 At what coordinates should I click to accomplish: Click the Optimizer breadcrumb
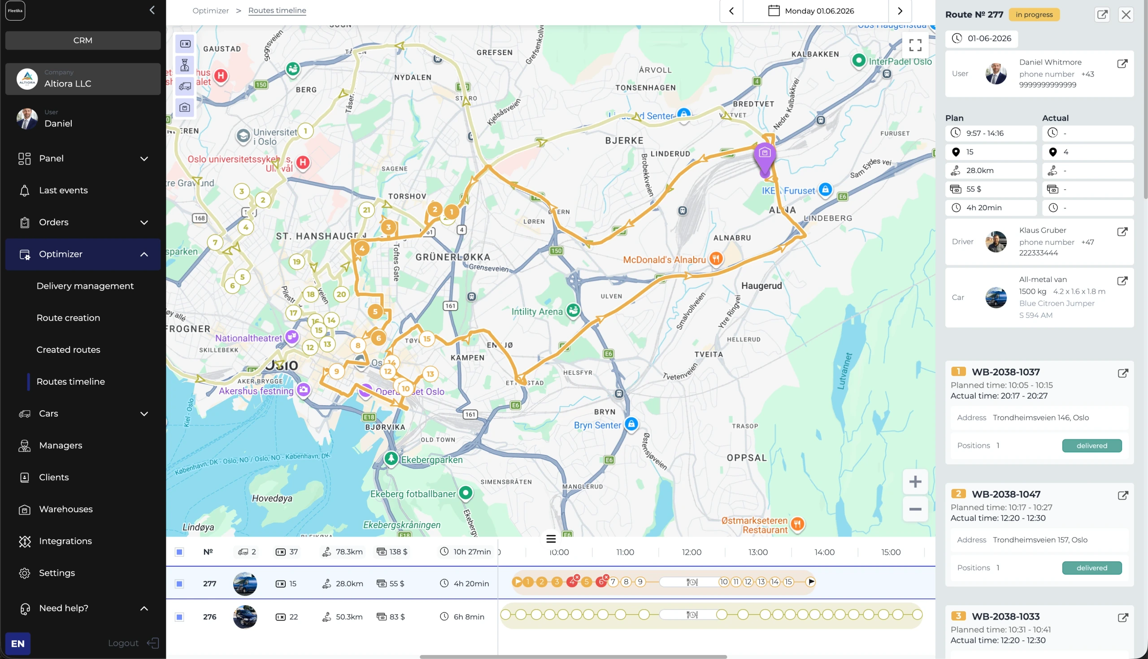(x=210, y=10)
